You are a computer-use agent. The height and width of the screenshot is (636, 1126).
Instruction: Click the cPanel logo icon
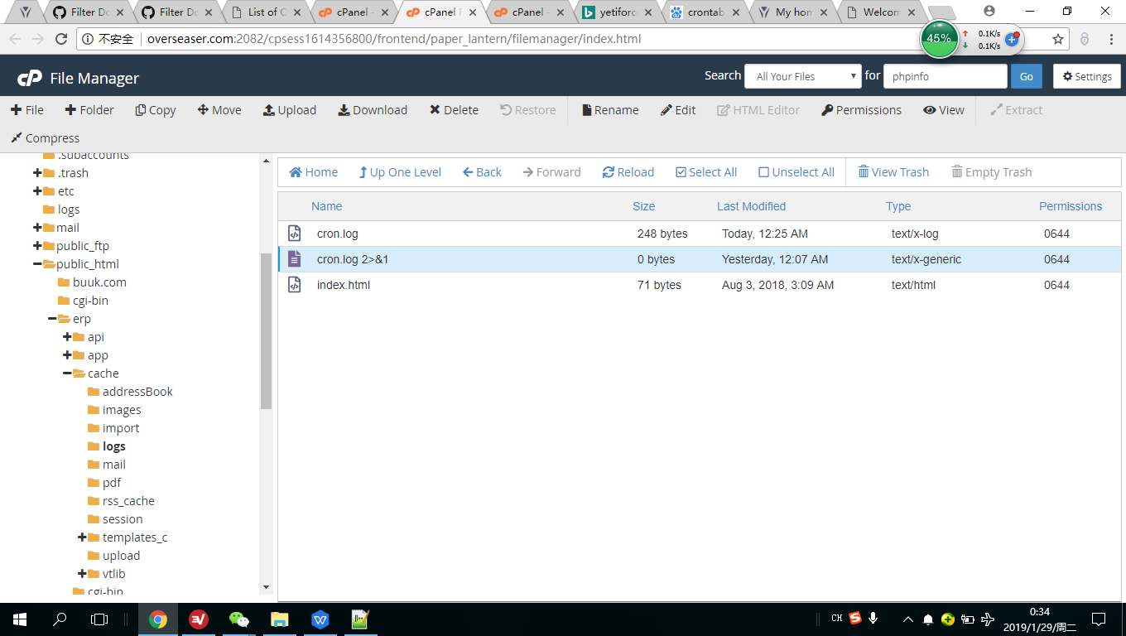pos(30,78)
